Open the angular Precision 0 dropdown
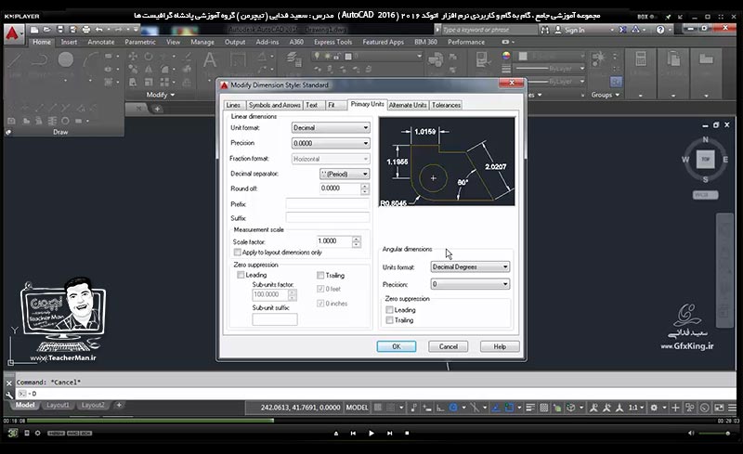Viewport: 743px width, 454px height. tap(470, 284)
